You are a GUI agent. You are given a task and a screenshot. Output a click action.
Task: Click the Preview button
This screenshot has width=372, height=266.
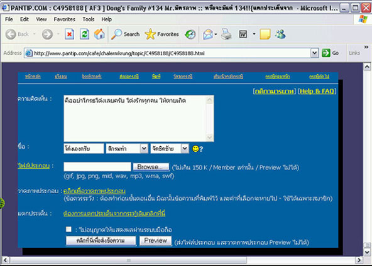(x=155, y=241)
